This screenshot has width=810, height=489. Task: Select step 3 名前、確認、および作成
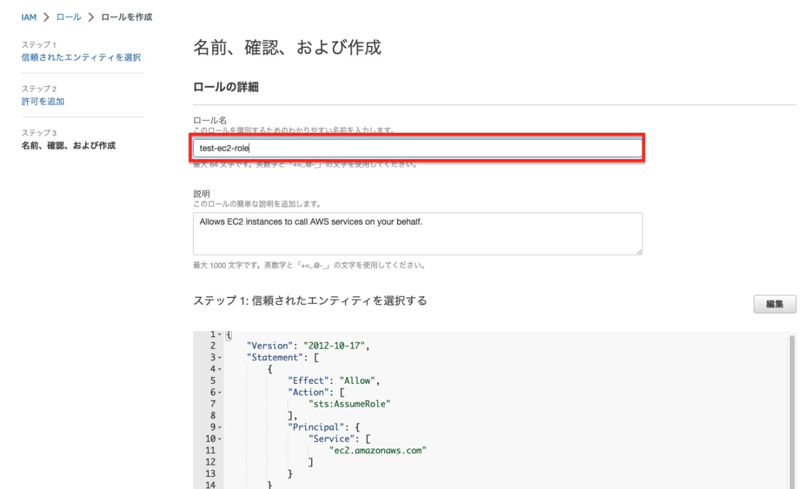pos(68,145)
